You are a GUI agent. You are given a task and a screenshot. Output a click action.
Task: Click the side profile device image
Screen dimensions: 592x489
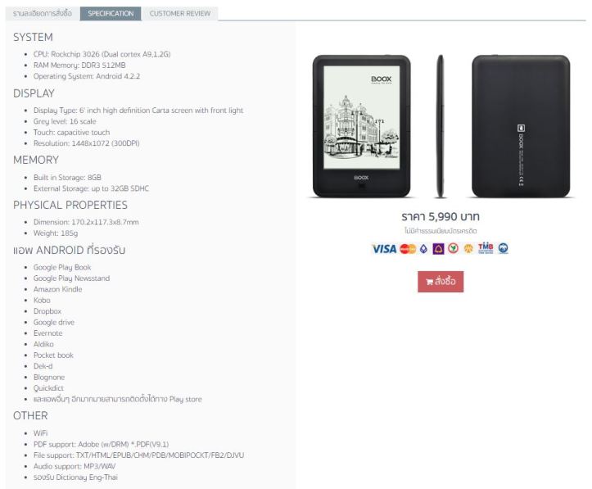(x=440, y=126)
